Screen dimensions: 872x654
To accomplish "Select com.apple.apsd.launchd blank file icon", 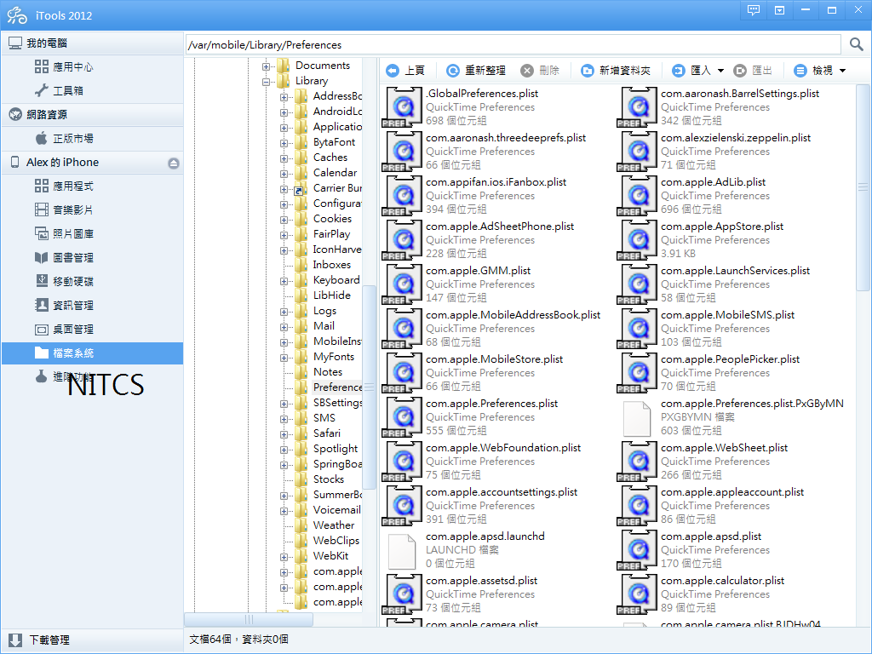I will click(402, 550).
